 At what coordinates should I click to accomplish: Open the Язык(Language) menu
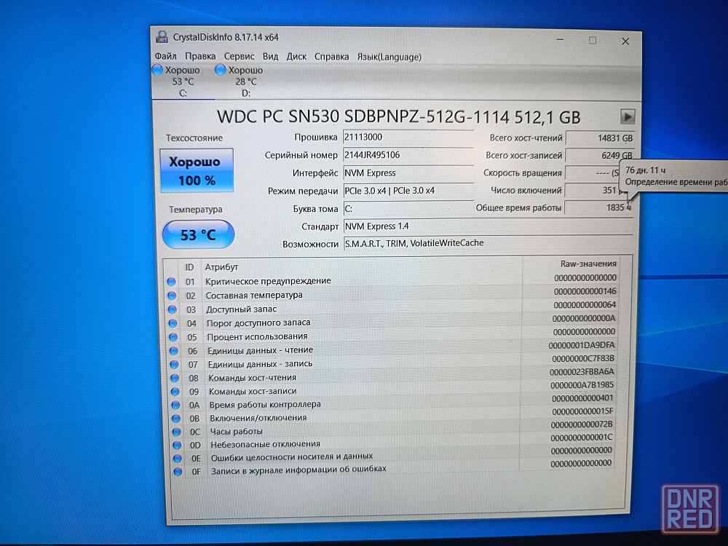point(389,57)
